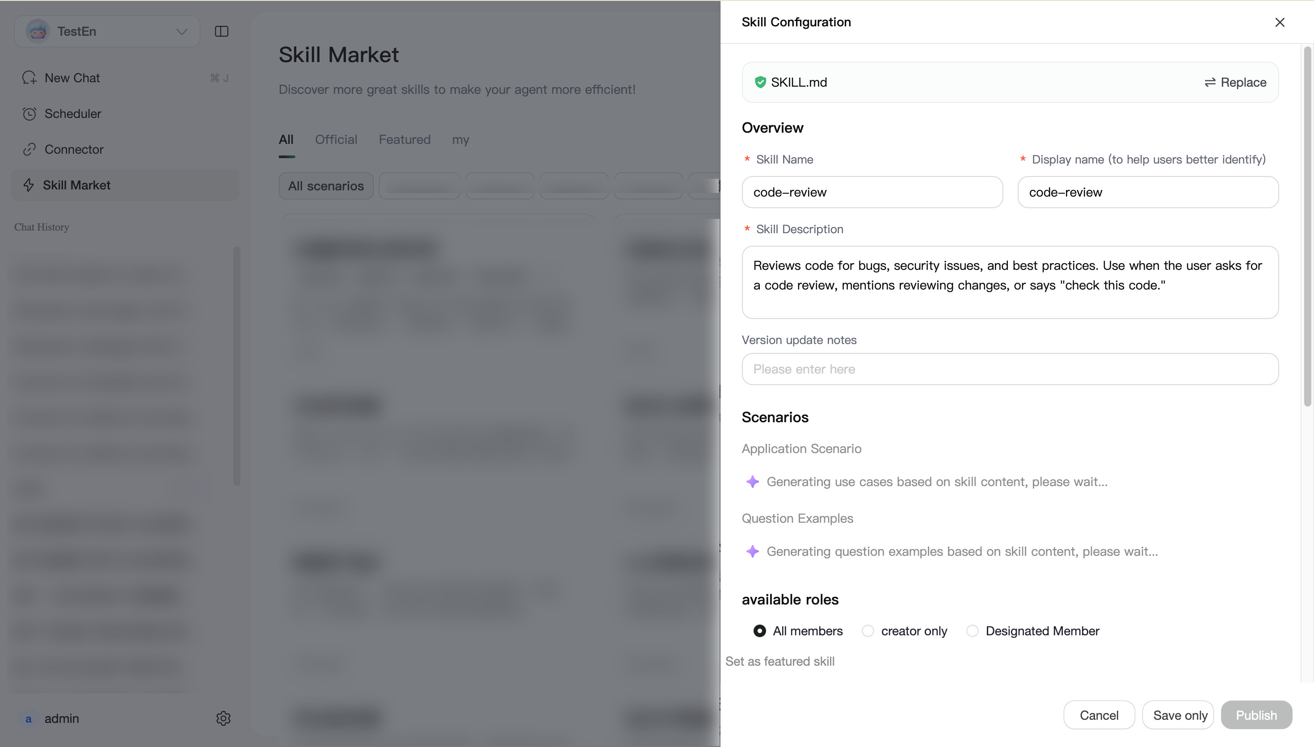Choose the Designated Member radio option

(972, 630)
